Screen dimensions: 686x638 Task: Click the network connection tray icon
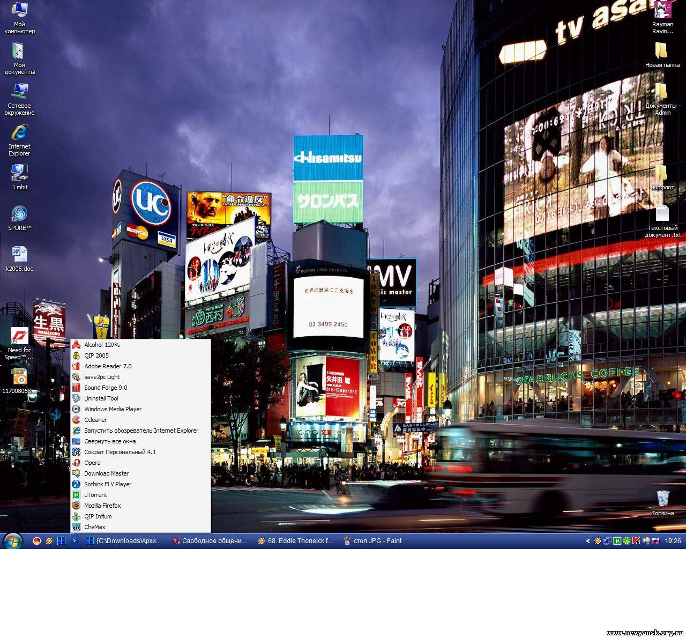(x=607, y=541)
